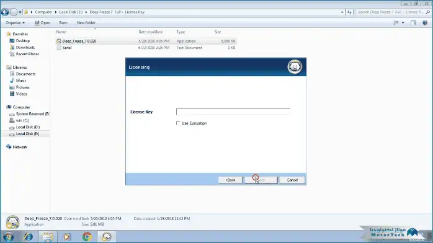Sort files by the Size column
The height and width of the screenshot is (243, 433).
[218, 32]
